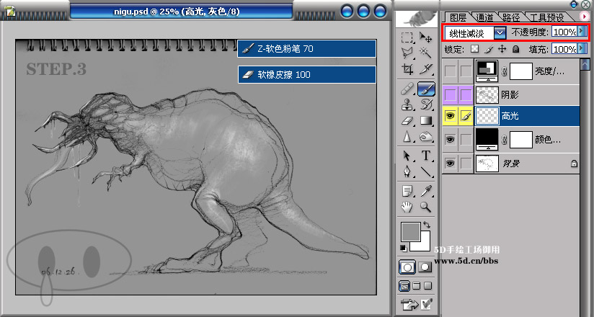Select the Clone Stamp tool

click(407, 105)
